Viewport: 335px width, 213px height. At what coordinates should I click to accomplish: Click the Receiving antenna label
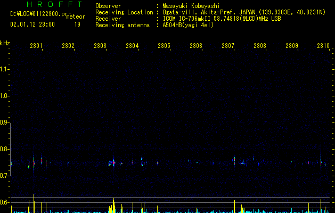click(x=122, y=25)
